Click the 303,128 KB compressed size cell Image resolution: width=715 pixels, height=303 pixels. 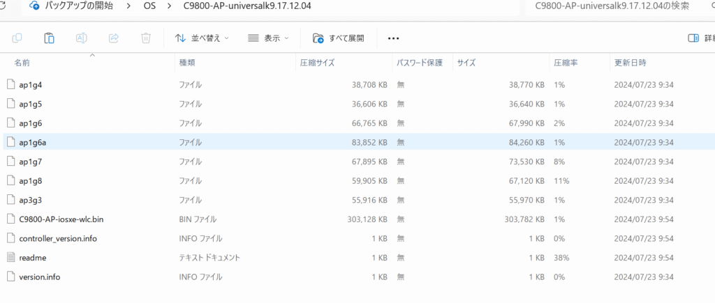[367, 219]
